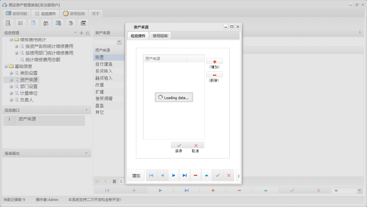Open the dropdown under the 资产来源 panel header

tap(108, 41)
